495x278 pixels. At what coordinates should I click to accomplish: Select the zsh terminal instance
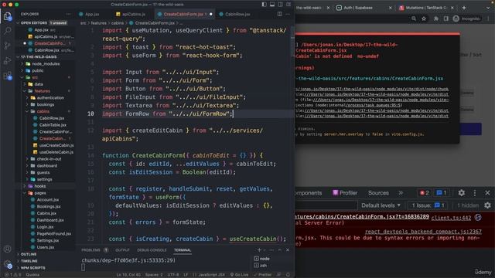(x=261, y=266)
